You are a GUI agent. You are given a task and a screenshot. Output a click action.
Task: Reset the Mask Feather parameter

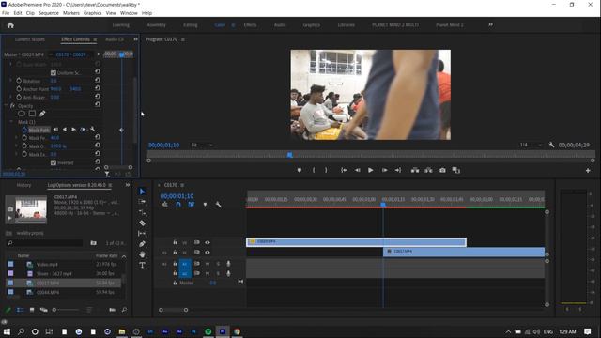[x=98, y=137]
